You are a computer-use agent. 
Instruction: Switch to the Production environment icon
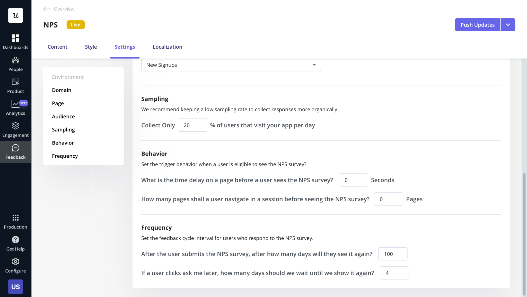(x=15, y=221)
